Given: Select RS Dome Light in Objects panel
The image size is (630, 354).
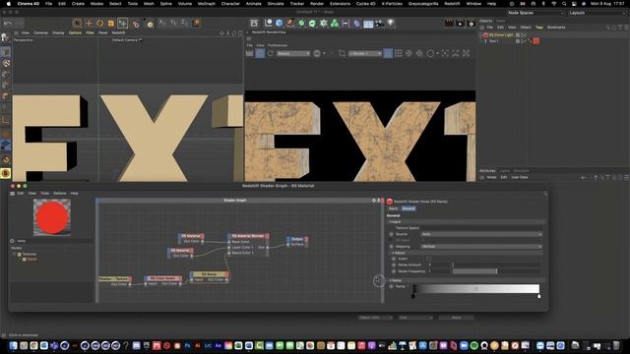Looking at the screenshot, I should 501,35.
